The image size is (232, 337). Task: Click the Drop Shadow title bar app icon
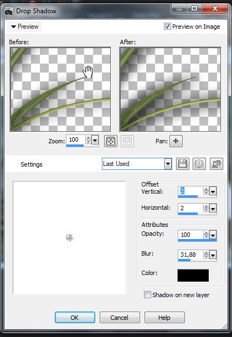[x=9, y=11]
